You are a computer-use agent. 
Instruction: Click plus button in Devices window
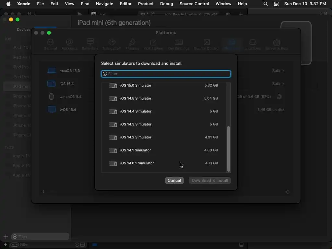pyautogui.click(x=6, y=236)
